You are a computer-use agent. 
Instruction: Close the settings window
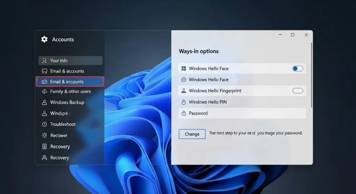306,35
